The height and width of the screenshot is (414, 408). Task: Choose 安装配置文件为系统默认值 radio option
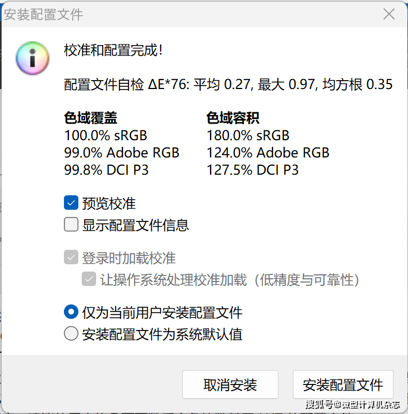click(71, 334)
